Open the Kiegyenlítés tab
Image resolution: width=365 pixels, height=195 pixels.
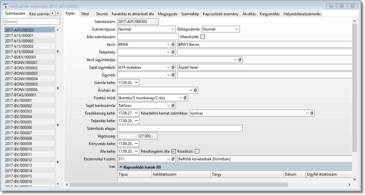269,14
